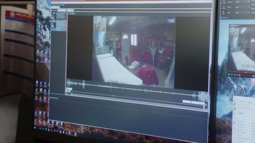
Task: Click the Audio heading in properties window
Action: 241,113
